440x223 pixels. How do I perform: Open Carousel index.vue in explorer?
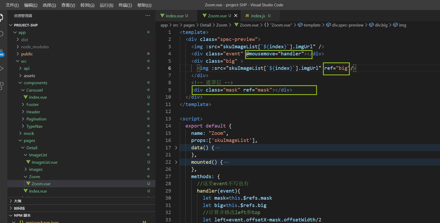click(81, 97)
